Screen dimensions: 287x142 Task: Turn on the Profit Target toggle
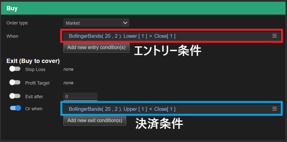pos(15,83)
